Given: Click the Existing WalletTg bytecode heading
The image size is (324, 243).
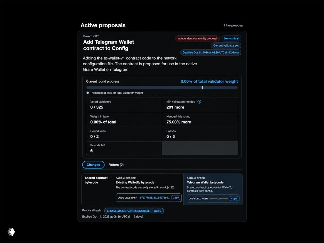Looking at the screenshot, I should [x=135, y=183].
